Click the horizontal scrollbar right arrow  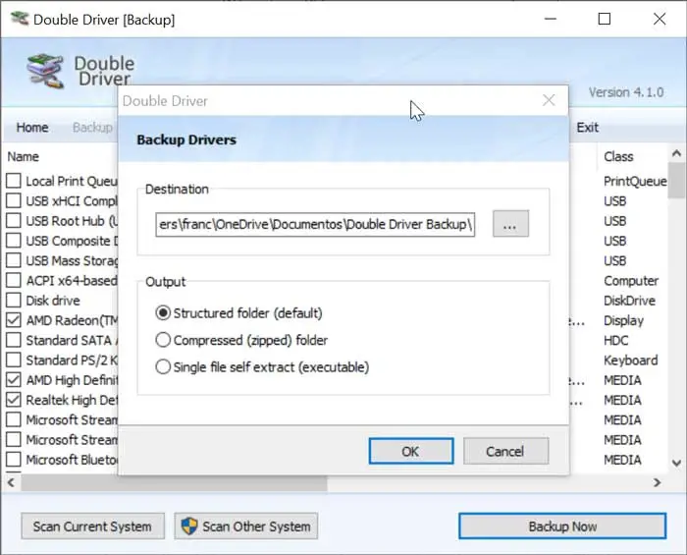(658, 482)
